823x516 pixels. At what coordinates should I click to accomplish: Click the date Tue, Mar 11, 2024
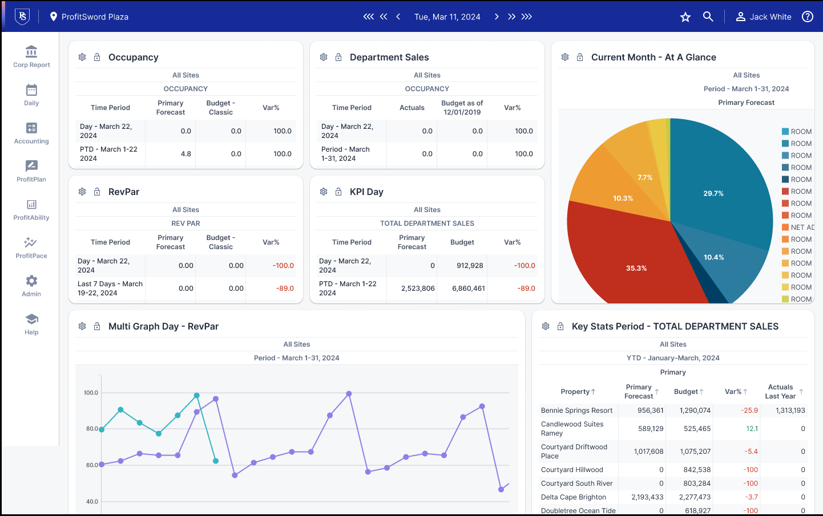[x=447, y=17]
